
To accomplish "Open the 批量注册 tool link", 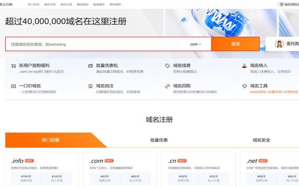I will [x=275, y=92].
